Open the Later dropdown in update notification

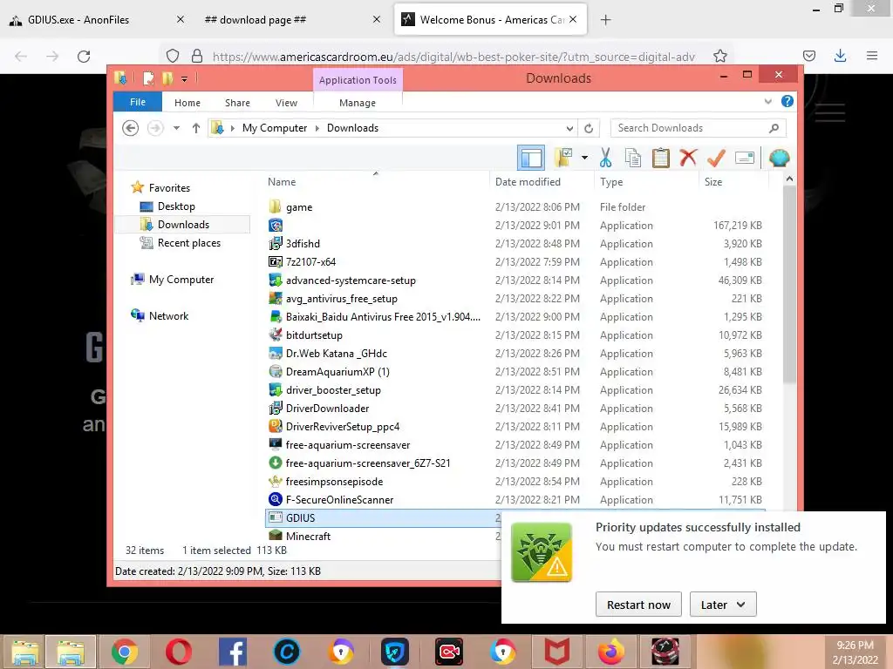click(723, 605)
